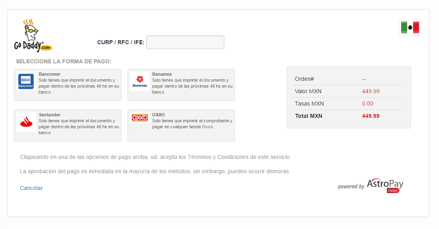The width and height of the screenshot is (439, 229).
Task: Choose the Santander payment title
Action: click(49, 115)
